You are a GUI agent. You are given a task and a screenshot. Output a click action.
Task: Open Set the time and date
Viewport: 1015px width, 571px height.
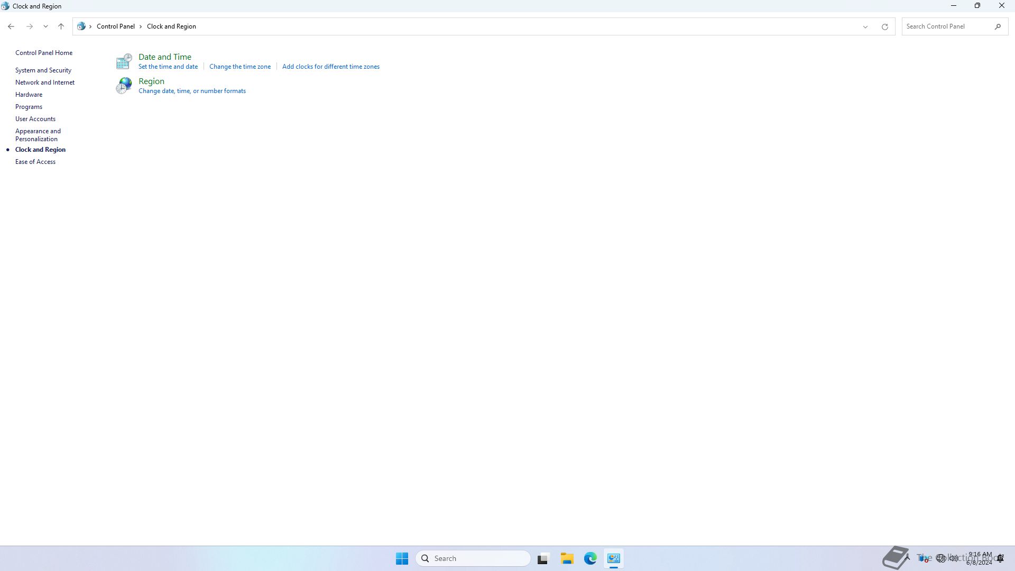click(x=168, y=67)
